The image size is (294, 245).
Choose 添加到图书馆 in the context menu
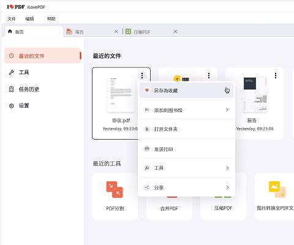click(186, 110)
